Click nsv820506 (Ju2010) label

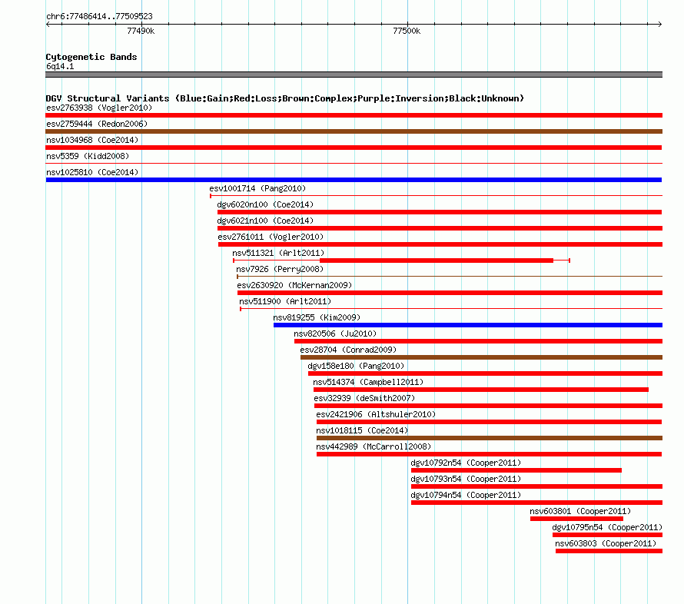[335, 334]
